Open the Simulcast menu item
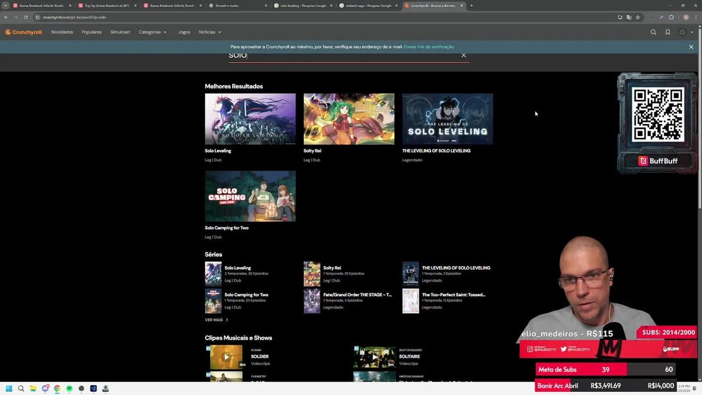This screenshot has width=702, height=395. [120, 32]
